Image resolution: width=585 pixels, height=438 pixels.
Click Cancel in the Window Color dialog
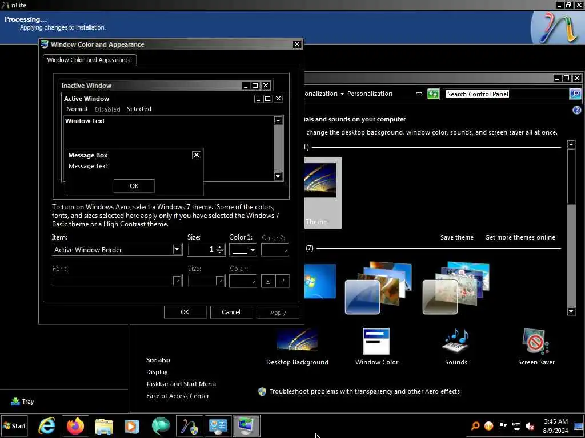click(x=231, y=312)
